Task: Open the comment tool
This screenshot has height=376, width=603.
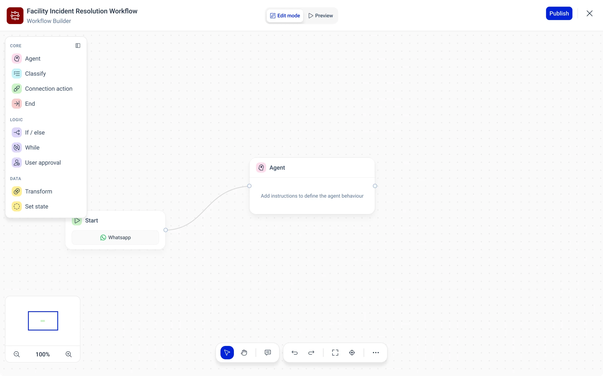Action: point(268,352)
